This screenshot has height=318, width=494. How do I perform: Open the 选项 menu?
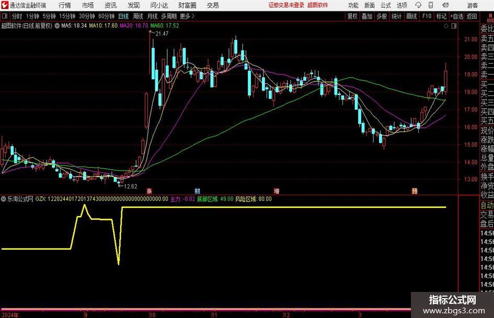[401, 5]
